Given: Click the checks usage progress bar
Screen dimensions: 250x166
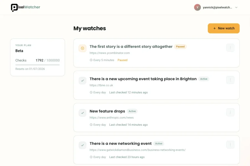Looking at the screenshot, I should coord(37,65).
